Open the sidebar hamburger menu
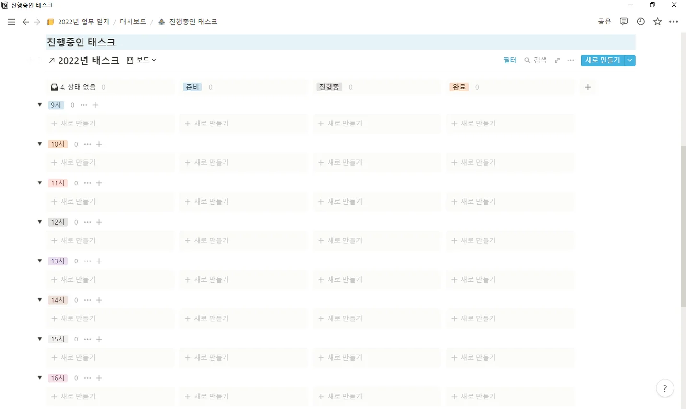The width and height of the screenshot is (686, 409). [x=12, y=22]
